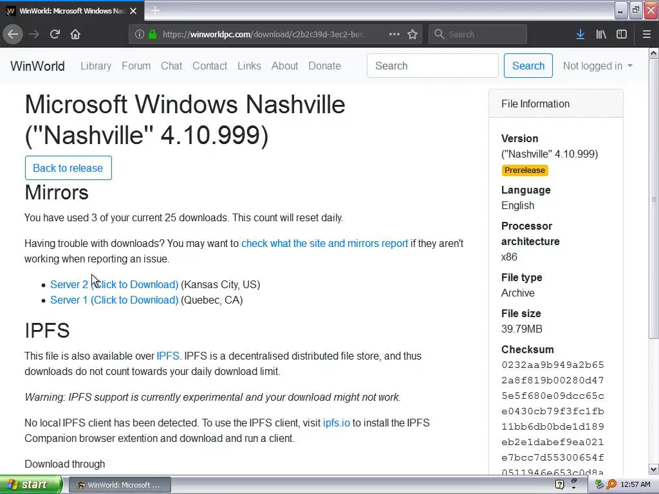Click the green padlock security icon
The width and height of the screenshot is (659, 494).
153,35
